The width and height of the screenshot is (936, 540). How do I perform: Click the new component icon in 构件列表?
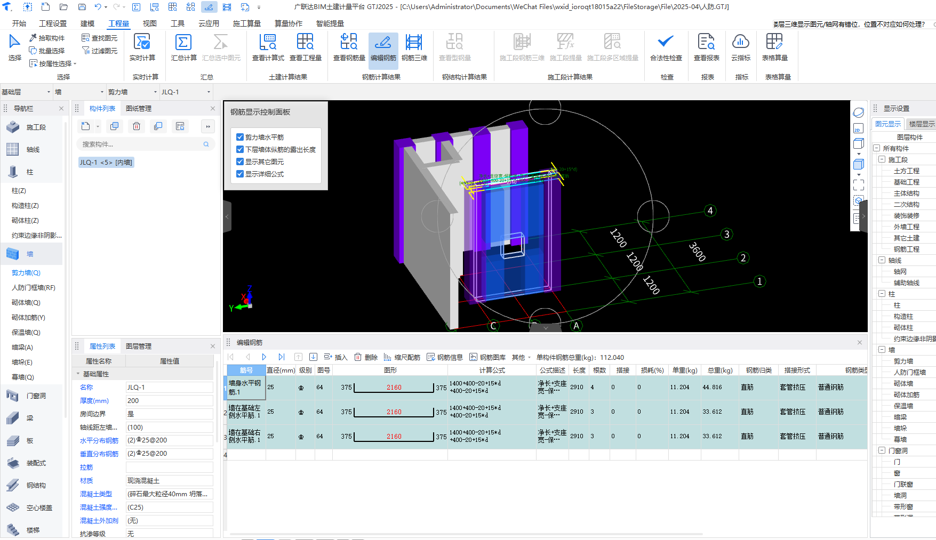coord(86,126)
